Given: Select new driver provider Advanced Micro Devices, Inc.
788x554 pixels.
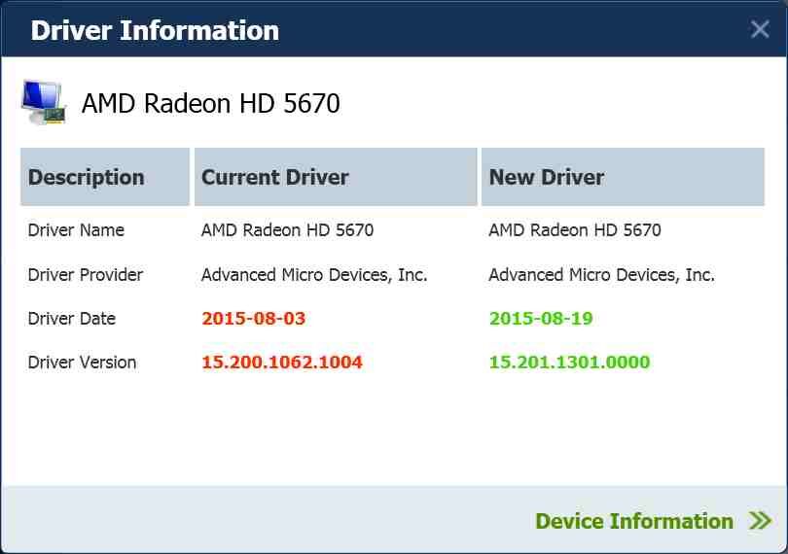Looking at the screenshot, I should pos(601,275).
